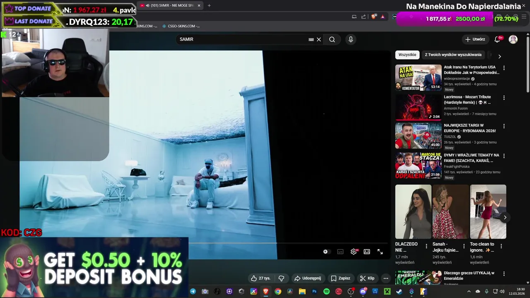Open YouTube notifications bell
This screenshot has width=530, height=298.
497,39
